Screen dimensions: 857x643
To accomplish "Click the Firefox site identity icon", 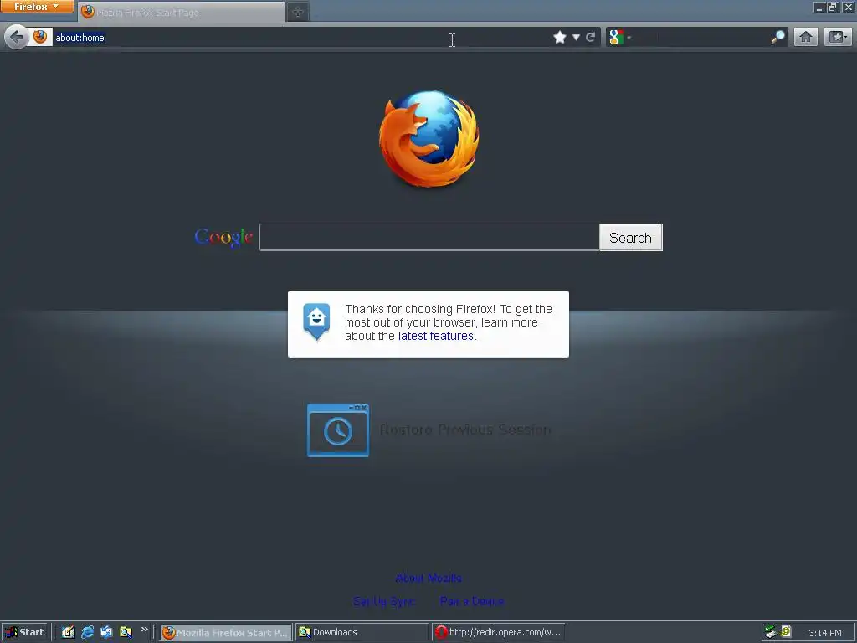I will tap(40, 37).
